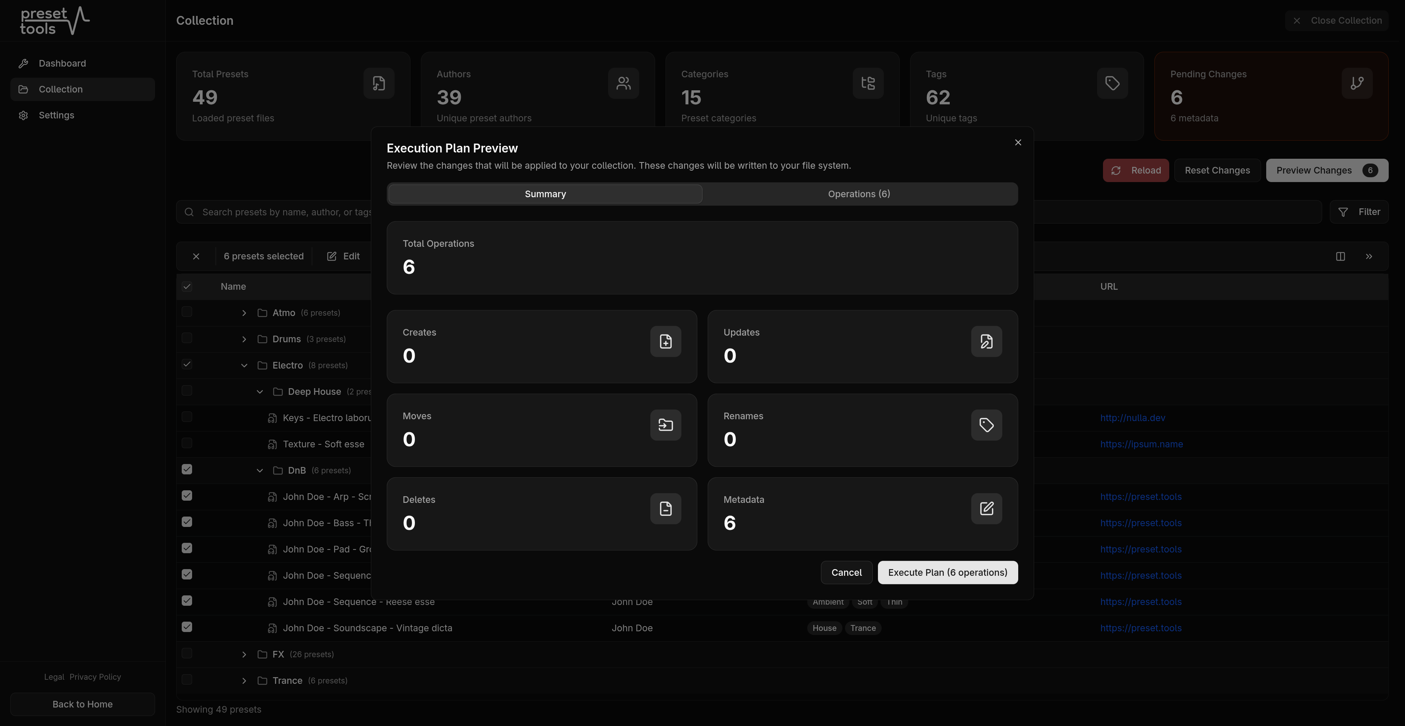Click the Moves folder-arrow icon
The width and height of the screenshot is (1405, 726).
click(665, 425)
